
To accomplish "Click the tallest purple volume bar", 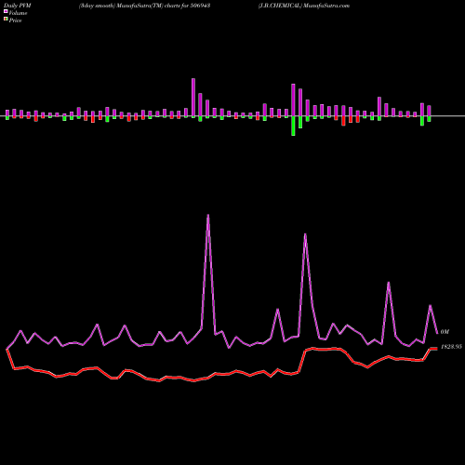I will pos(193,98).
